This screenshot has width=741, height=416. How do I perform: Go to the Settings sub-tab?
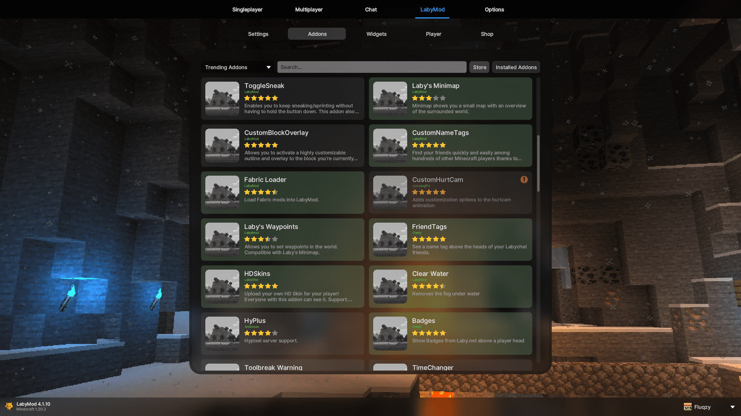click(x=258, y=34)
